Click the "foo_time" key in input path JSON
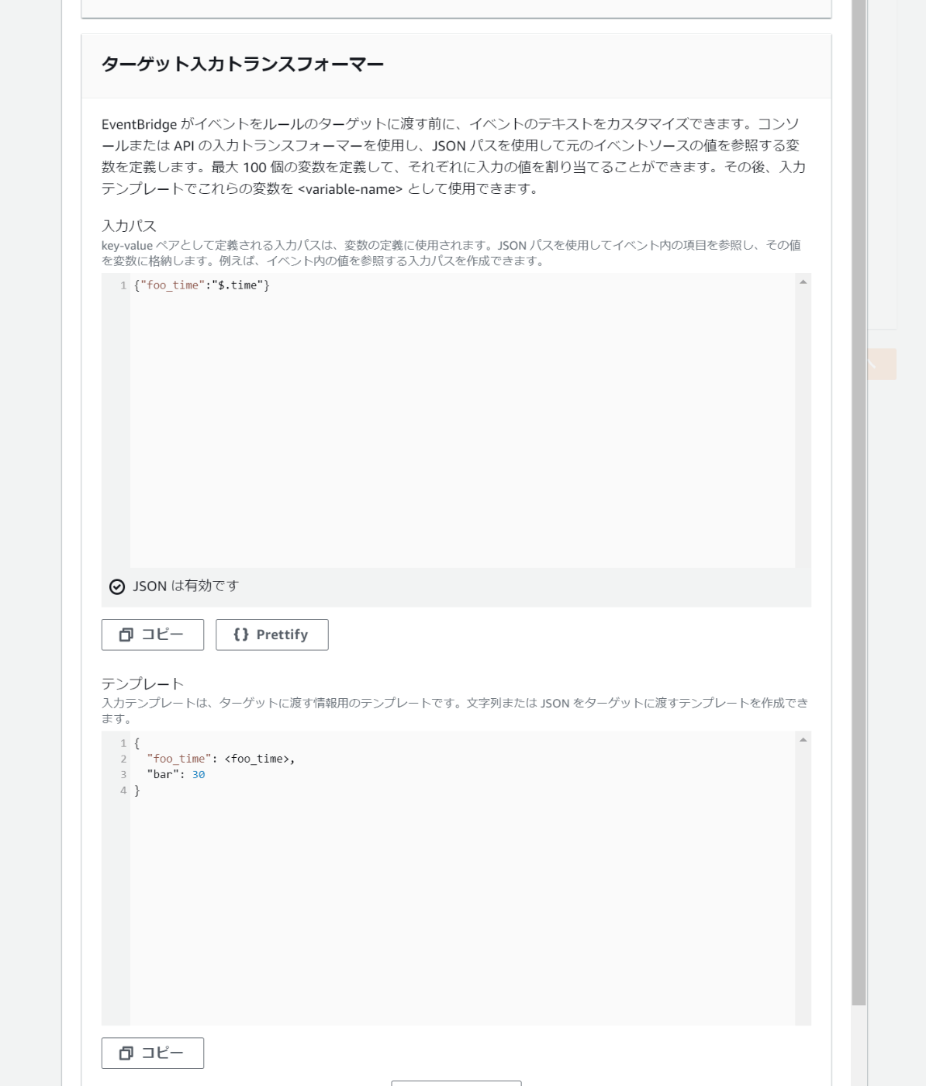The image size is (926, 1086). pos(173,285)
